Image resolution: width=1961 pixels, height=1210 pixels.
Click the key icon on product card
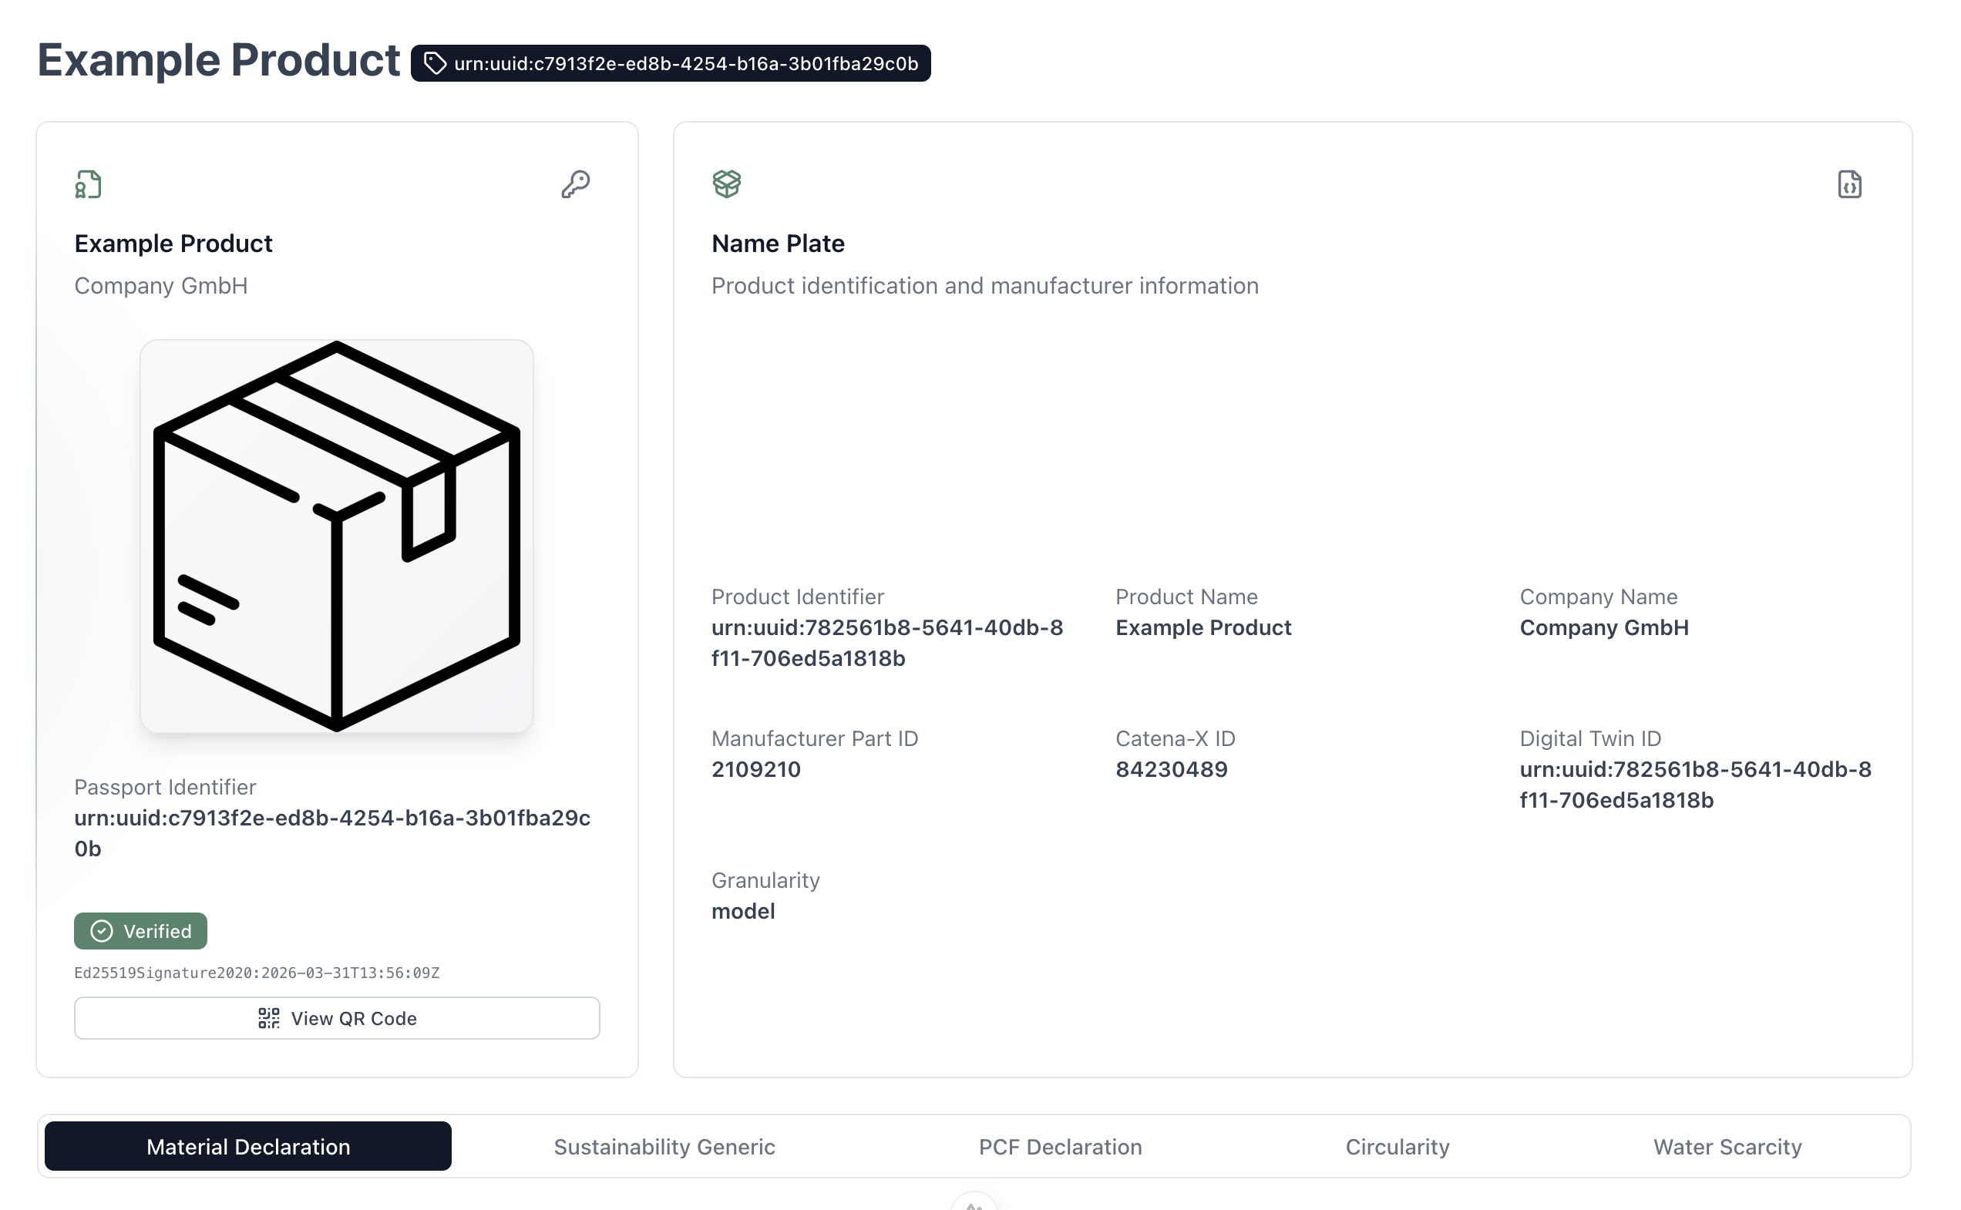point(575,184)
